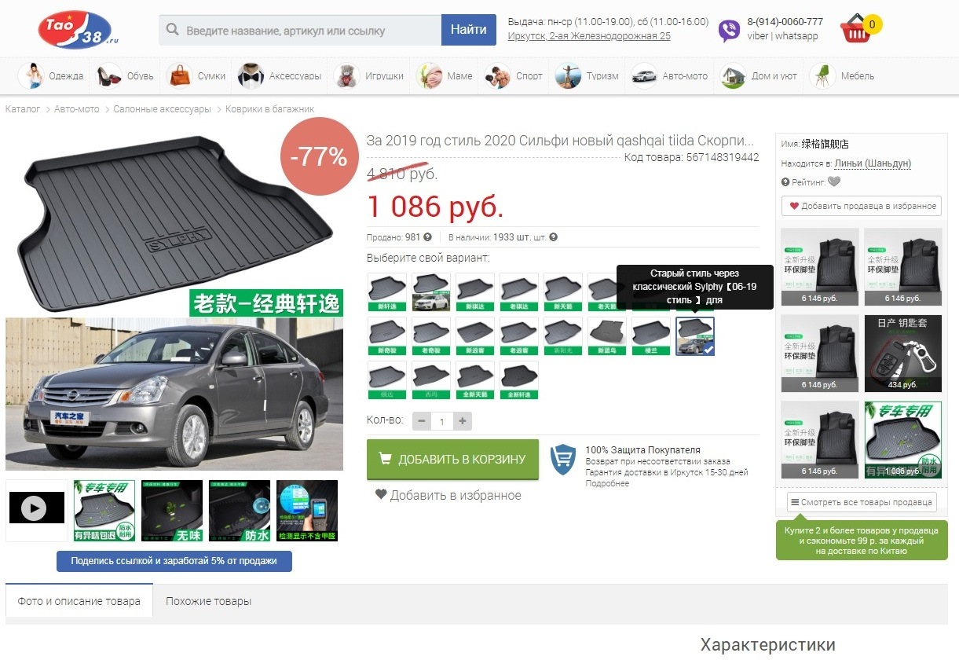959x660 pixels.
Task: Click Добавить в избранное under cart button
Action: [x=448, y=495]
